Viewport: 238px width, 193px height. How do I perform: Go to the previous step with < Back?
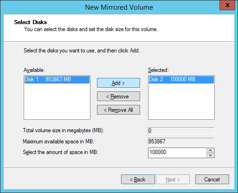(138, 180)
